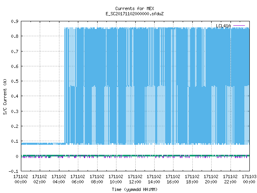Click the y-axis tick value 0.3
Viewport: 257px width, 193px height.
[14, 111]
